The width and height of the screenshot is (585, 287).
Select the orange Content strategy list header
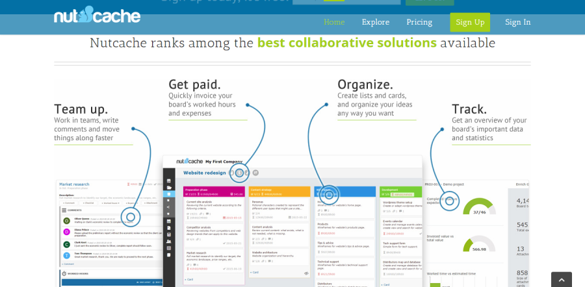[x=279, y=192]
